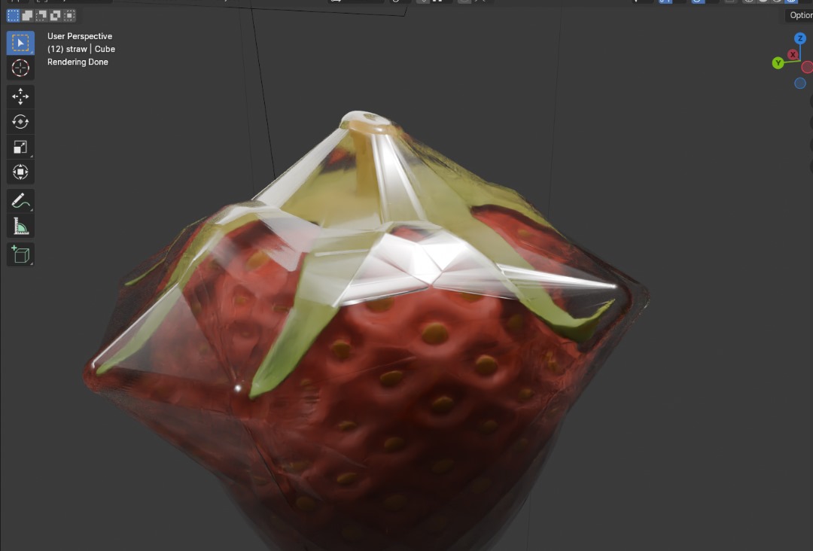The width and height of the screenshot is (813, 551).
Task: Choose the Measure ruler tool
Action: [x=20, y=226]
